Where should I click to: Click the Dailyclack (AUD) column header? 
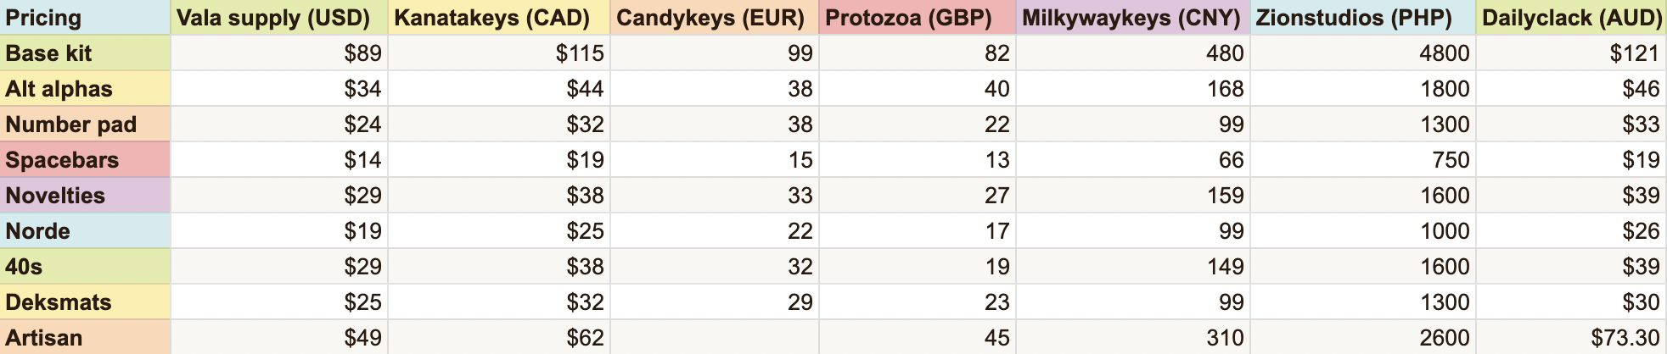1571,18
